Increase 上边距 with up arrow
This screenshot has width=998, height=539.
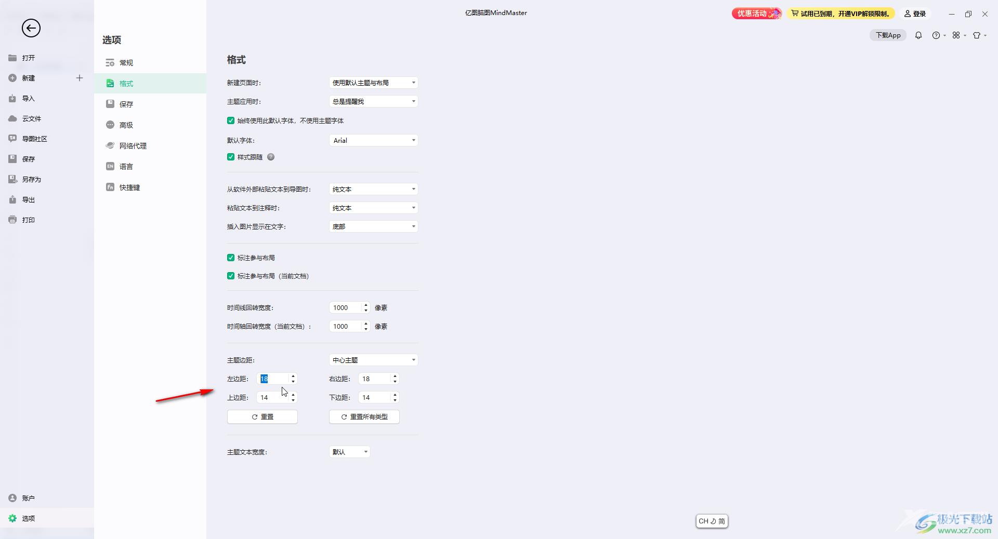click(x=293, y=395)
